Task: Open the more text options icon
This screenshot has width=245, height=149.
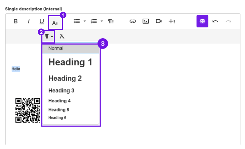Action: tap(55, 22)
